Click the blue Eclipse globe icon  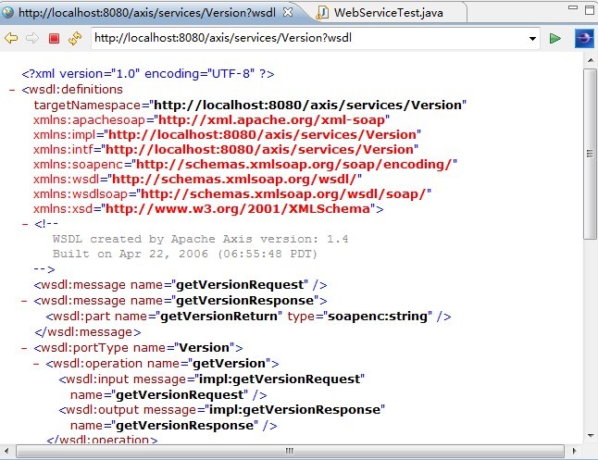[584, 39]
